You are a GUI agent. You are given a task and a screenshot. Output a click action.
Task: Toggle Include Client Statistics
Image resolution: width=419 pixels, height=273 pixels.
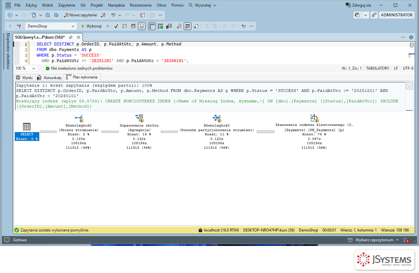[x=169, y=26]
